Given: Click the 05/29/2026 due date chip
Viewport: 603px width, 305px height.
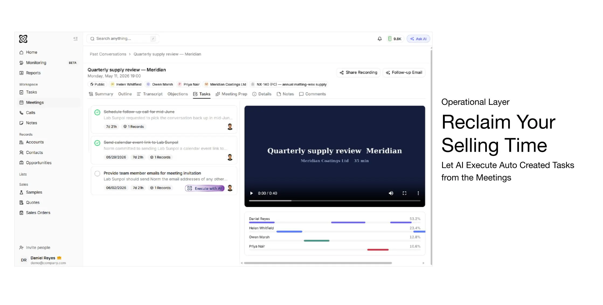Looking at the screenshot, I should pyautogui.click(x=116, y=157).
